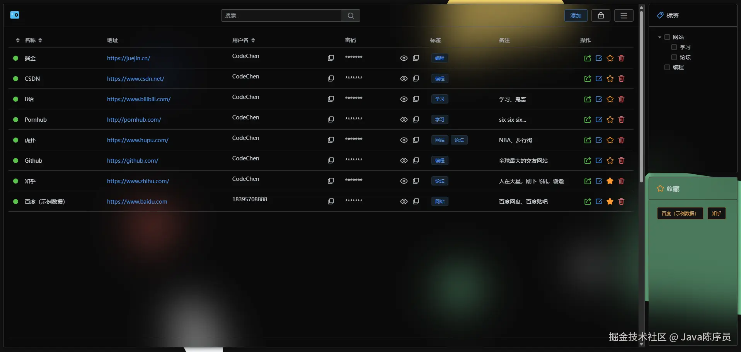This screenshot has width=741, height=352.
Task: Copy username 18395708888 icon in 百度 row
Action: pos(331,201)
